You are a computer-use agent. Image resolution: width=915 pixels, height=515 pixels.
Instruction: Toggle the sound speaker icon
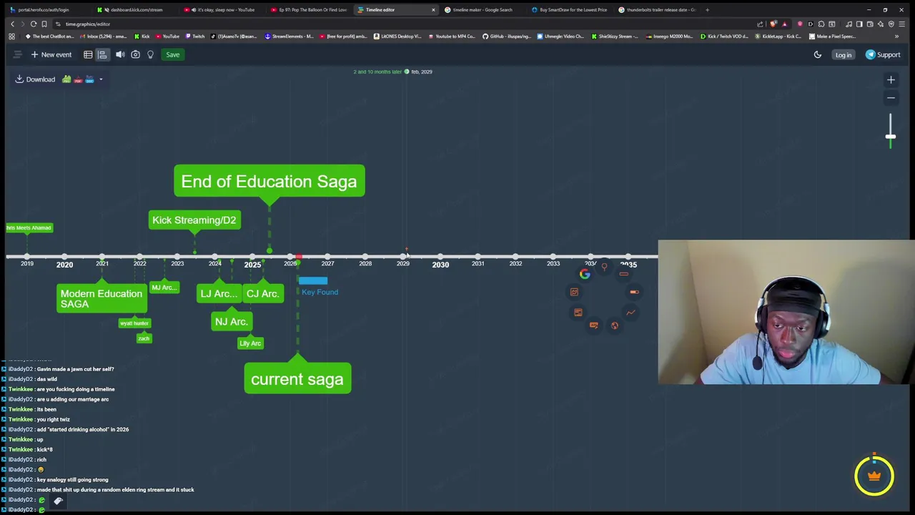click(120, 54)
